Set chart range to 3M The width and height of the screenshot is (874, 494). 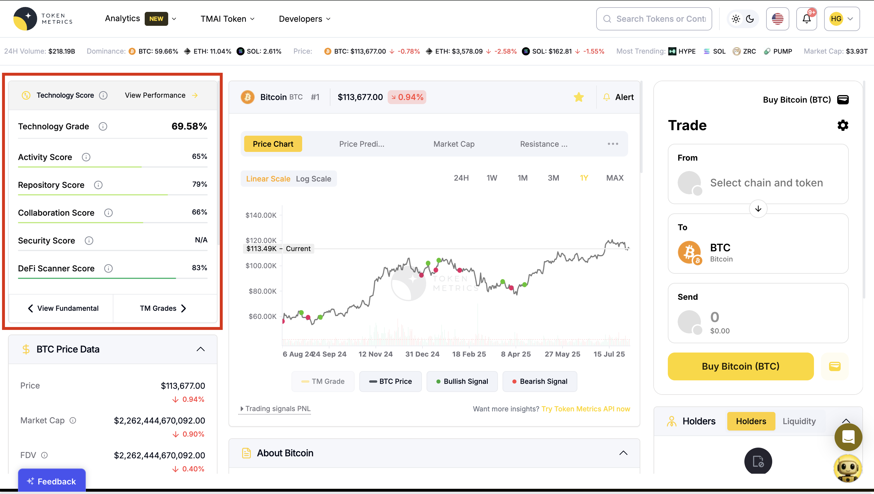(553, 178)
